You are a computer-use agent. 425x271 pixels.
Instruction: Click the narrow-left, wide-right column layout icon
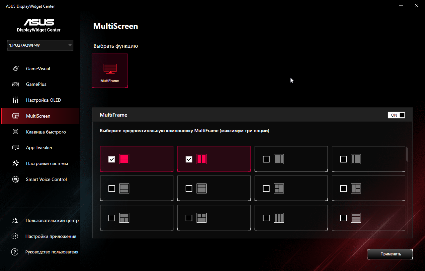(x=356, y=159)
